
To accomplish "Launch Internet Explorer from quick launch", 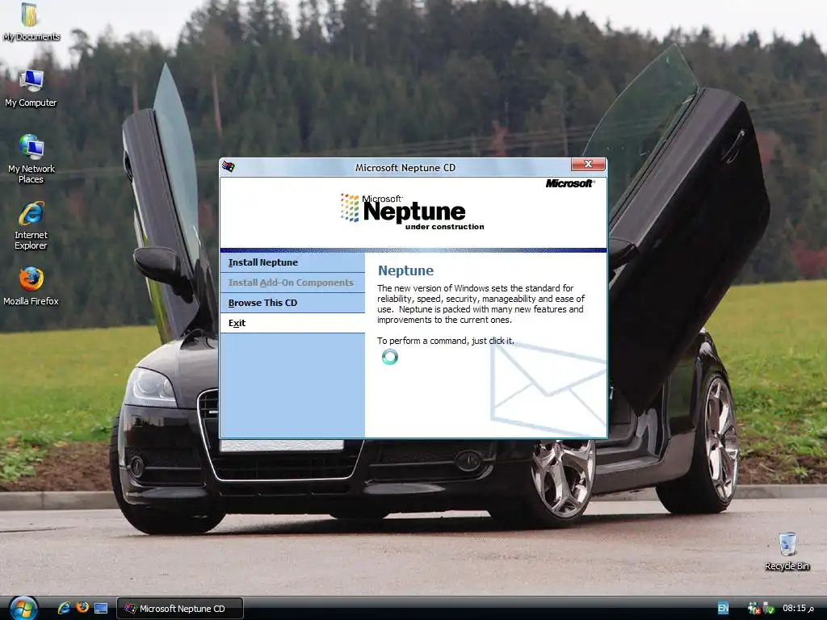I will coord(64,608).
